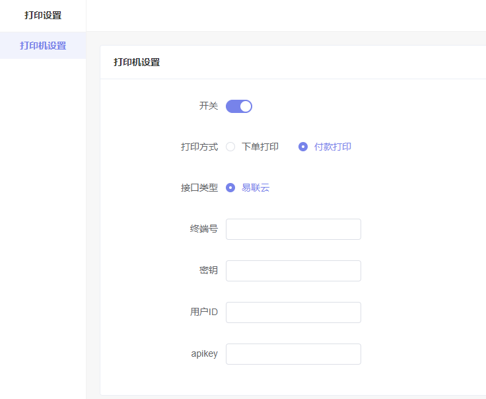486x399 pixels.
Task: Toggle the 开关 switch off
Action: (x=238, y=106)
